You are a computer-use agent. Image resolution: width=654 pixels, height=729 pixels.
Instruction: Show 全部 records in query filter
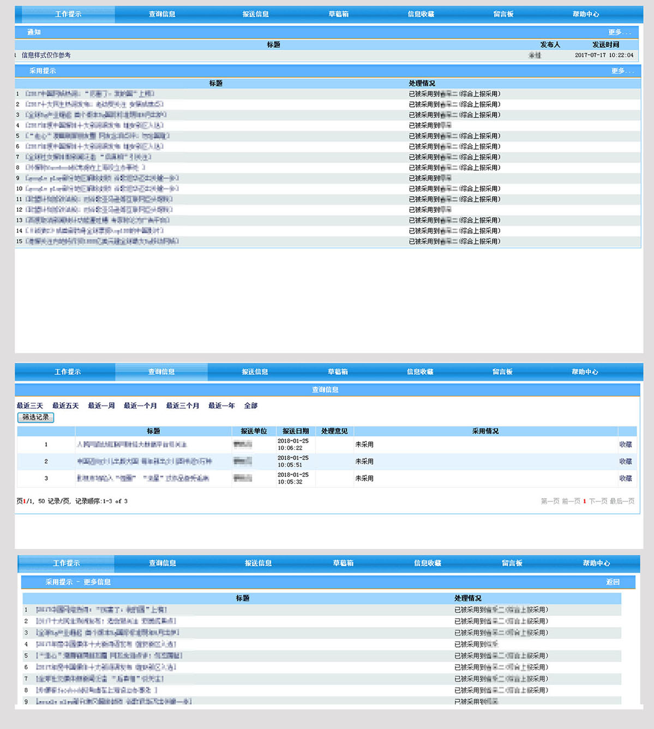coord(251,405)
